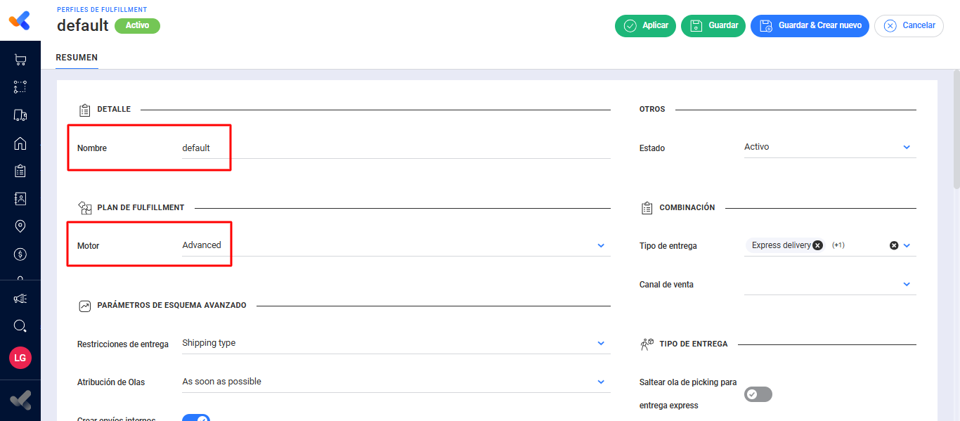Toggle Saltear ola de picking para entrega express
The image size is (960, 421).
point(758,394)
